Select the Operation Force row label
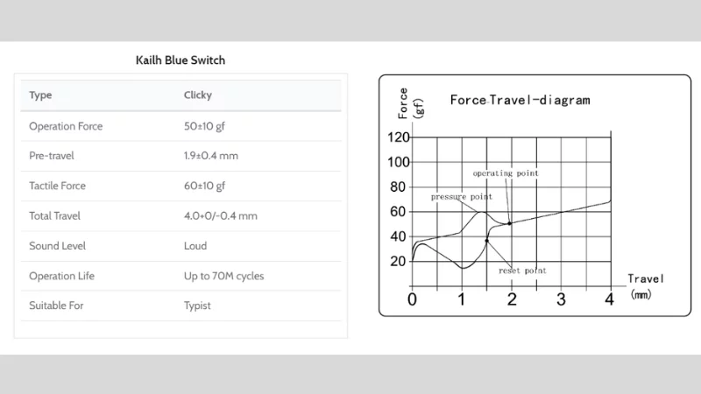Image resolution: width=701 pixels, height=394 pixels. coord(66,126)
